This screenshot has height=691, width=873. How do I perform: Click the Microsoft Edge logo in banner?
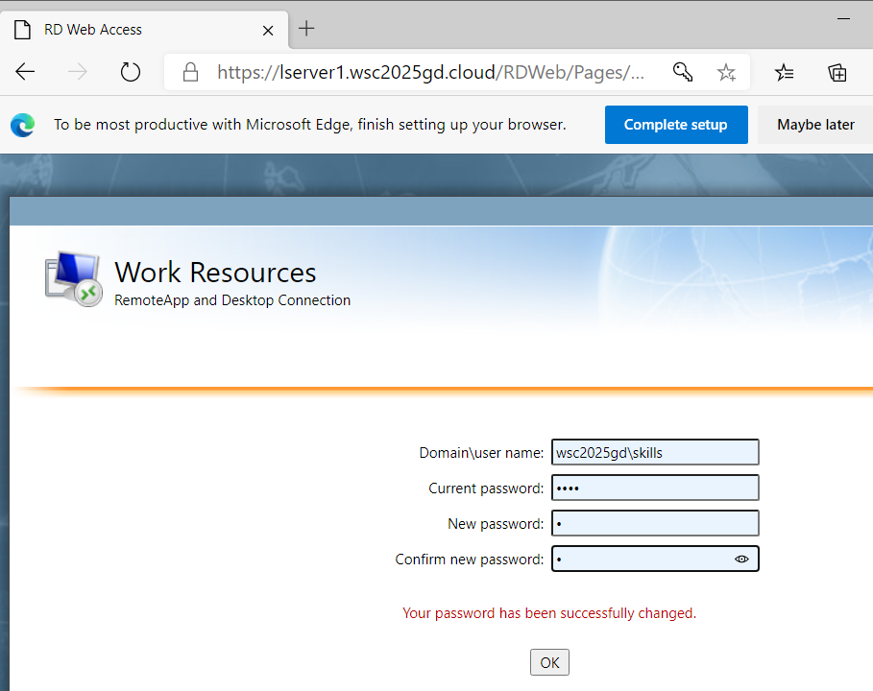coord(23,125)
